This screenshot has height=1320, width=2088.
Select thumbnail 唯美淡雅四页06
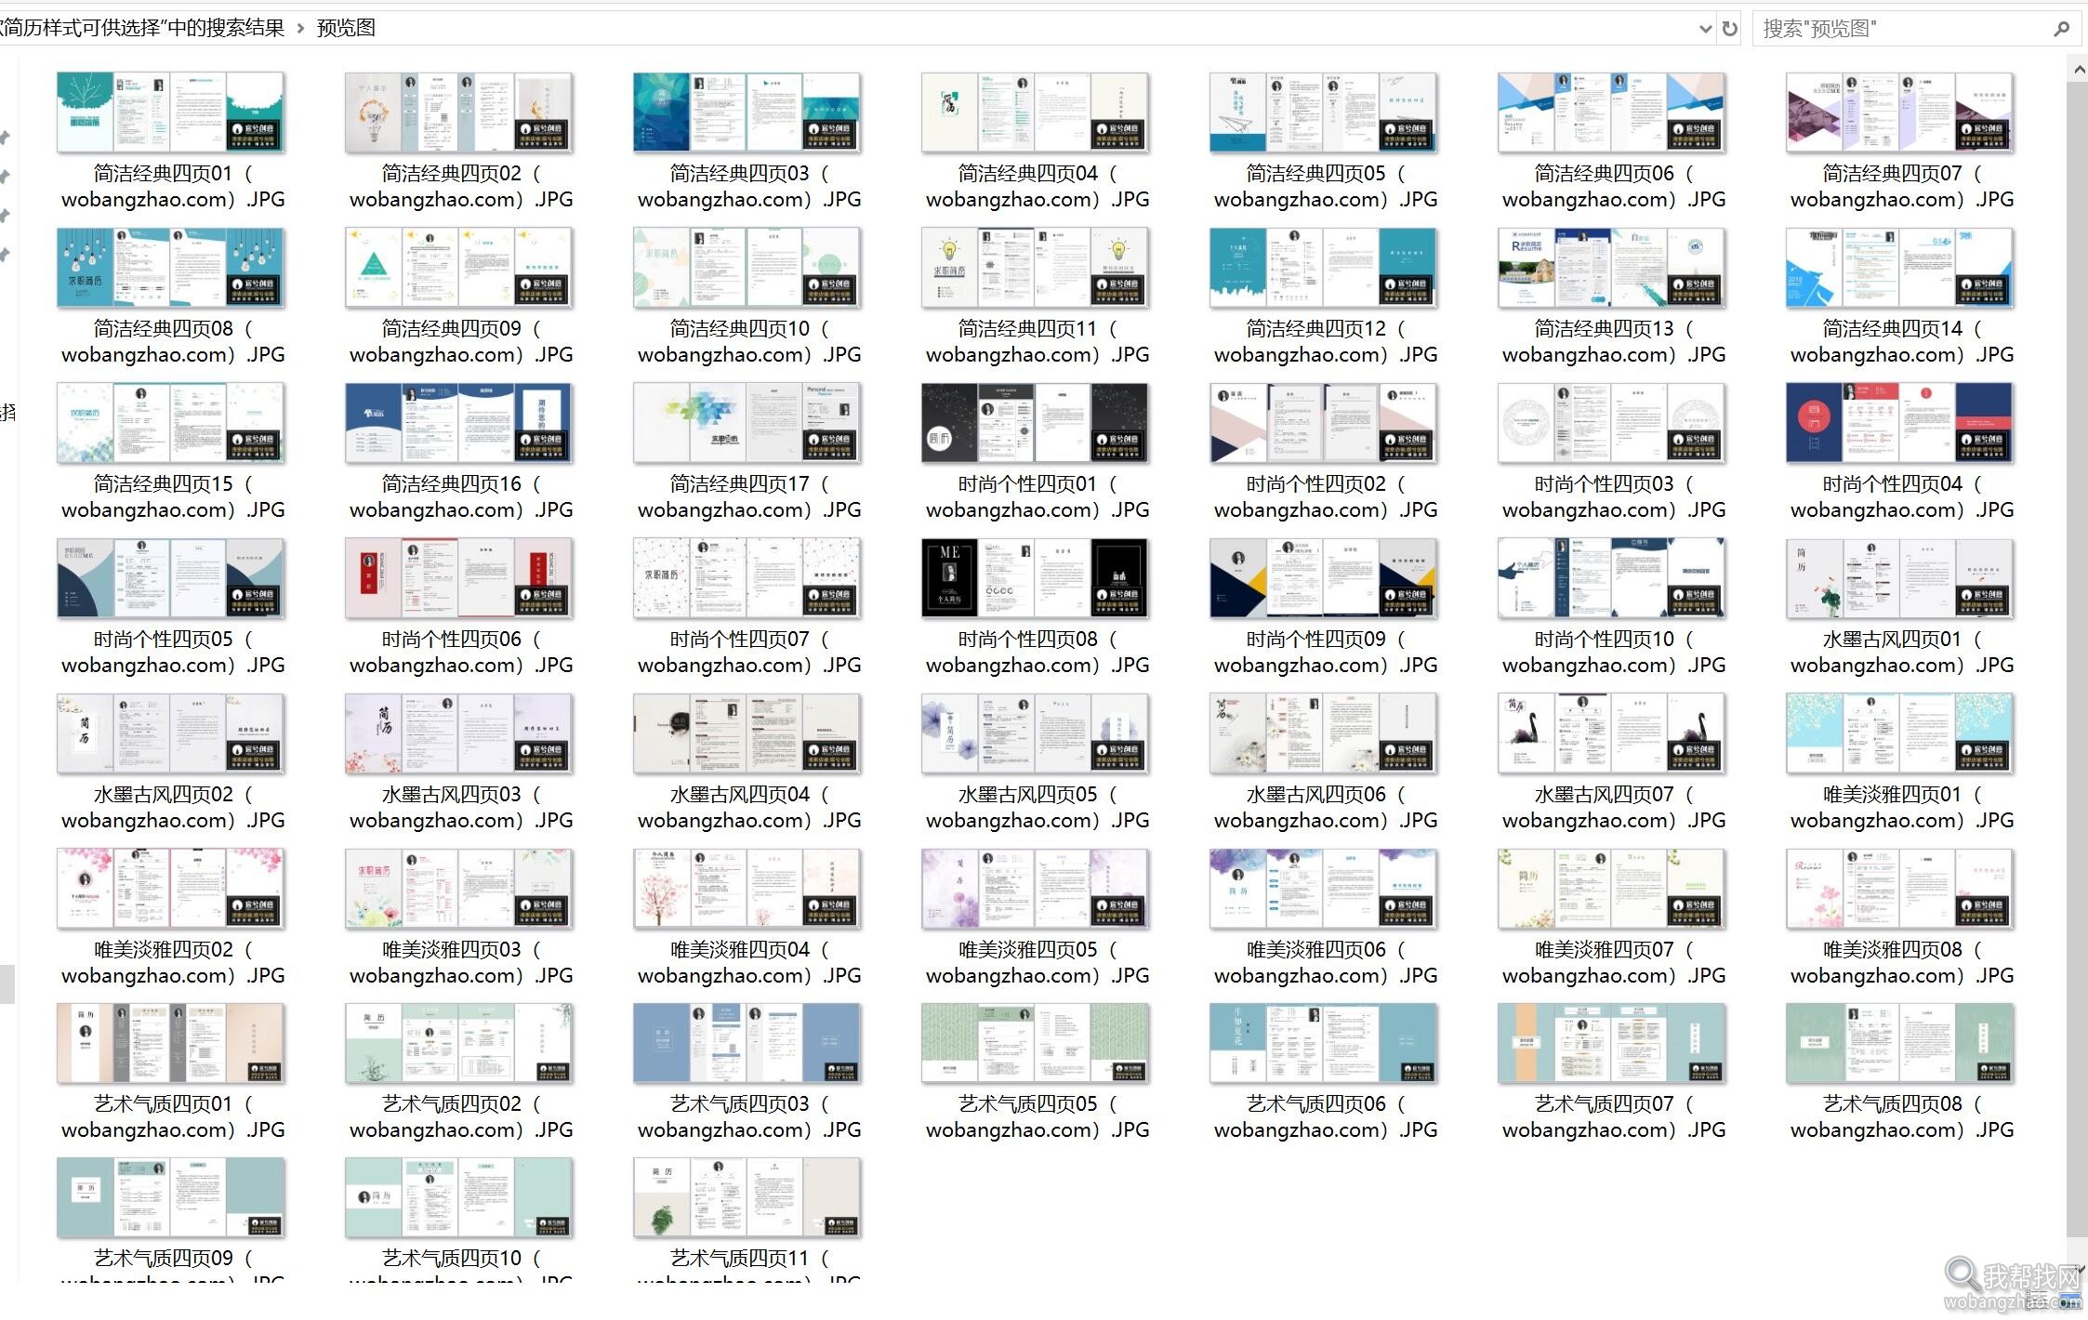(x=1324, y=889)
